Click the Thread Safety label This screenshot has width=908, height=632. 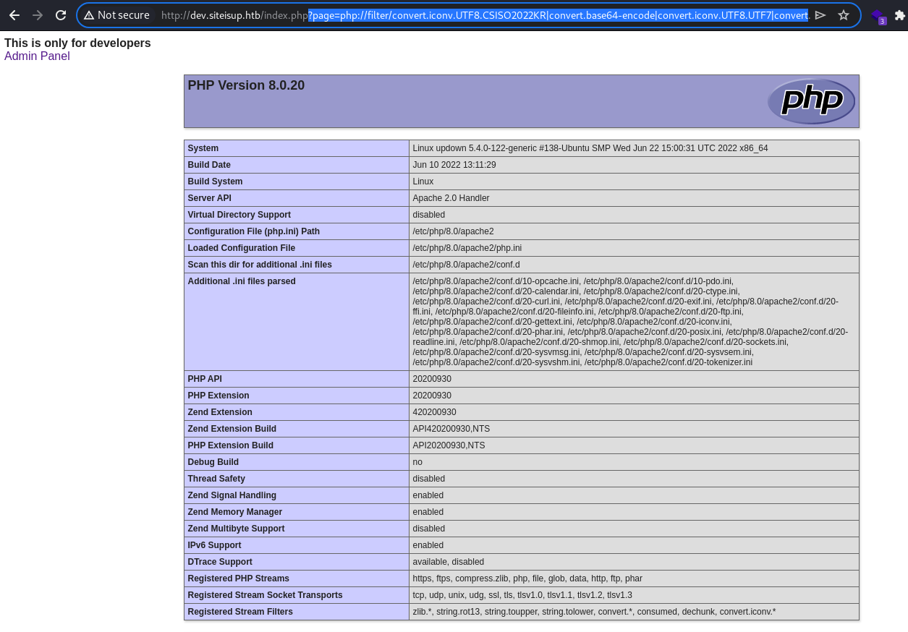216,479
